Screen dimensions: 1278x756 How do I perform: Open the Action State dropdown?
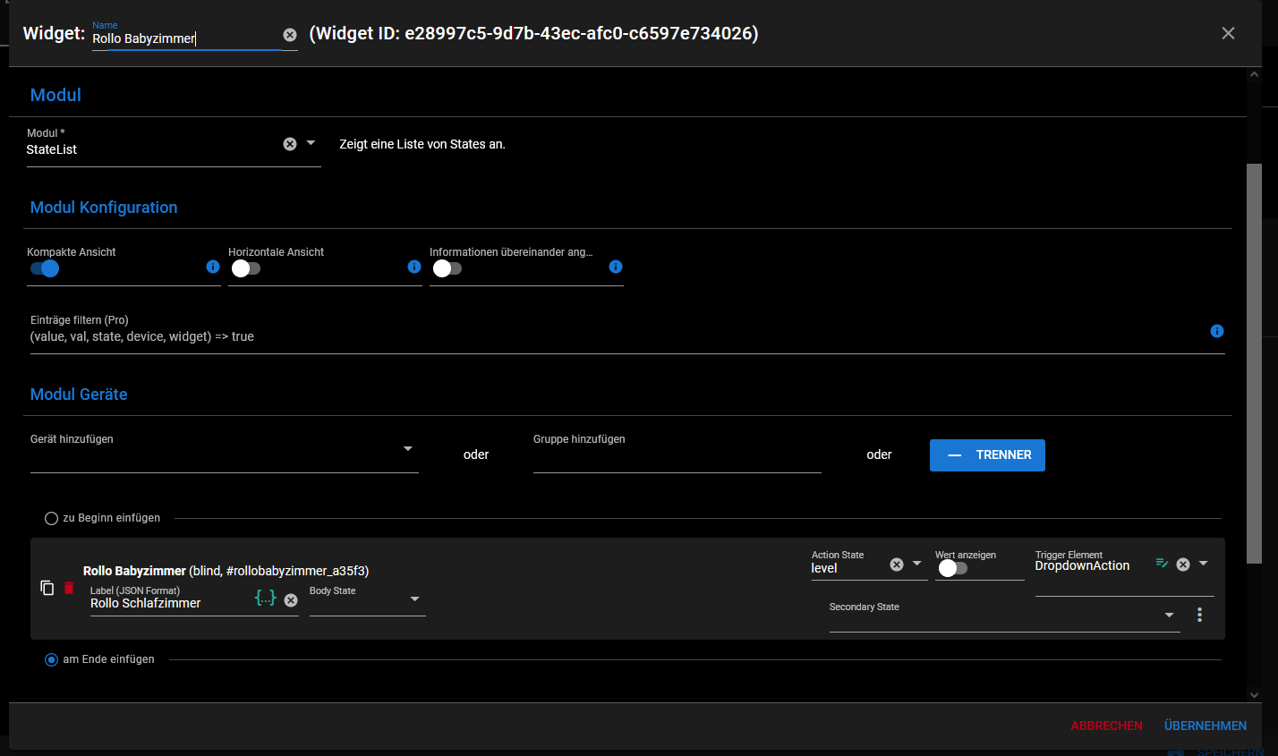point(916,563)
